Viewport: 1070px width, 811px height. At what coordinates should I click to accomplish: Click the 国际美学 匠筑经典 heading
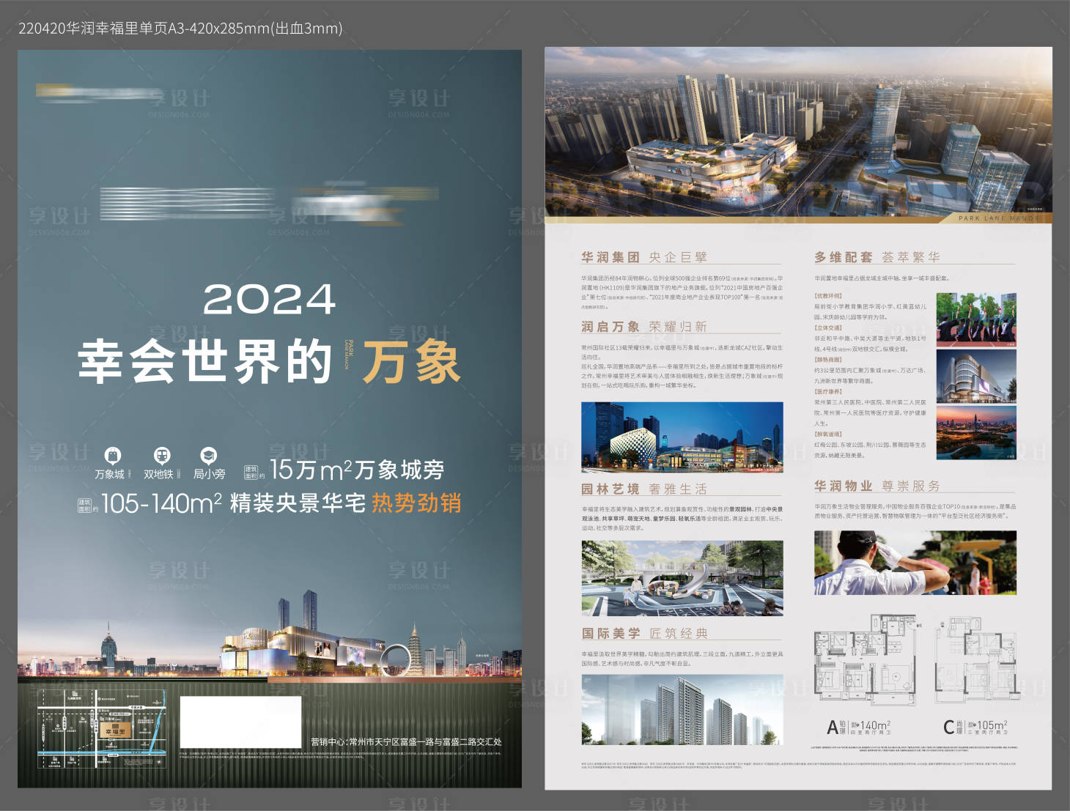(x=645, y=633)
